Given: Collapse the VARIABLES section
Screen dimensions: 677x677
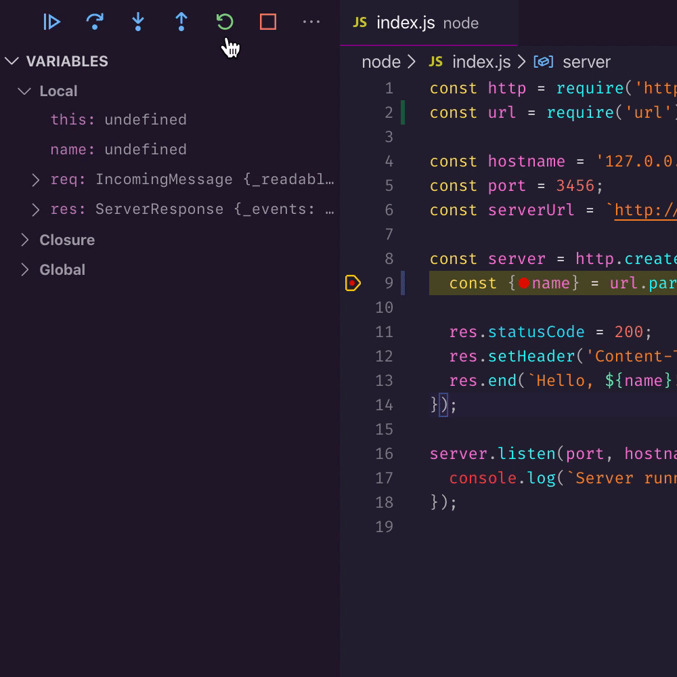Looking at the screenshot, I should (12, 62).
